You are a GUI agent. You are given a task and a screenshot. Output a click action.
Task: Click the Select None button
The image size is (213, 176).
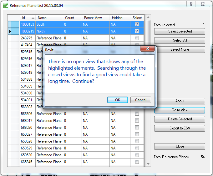coord(180,49)
